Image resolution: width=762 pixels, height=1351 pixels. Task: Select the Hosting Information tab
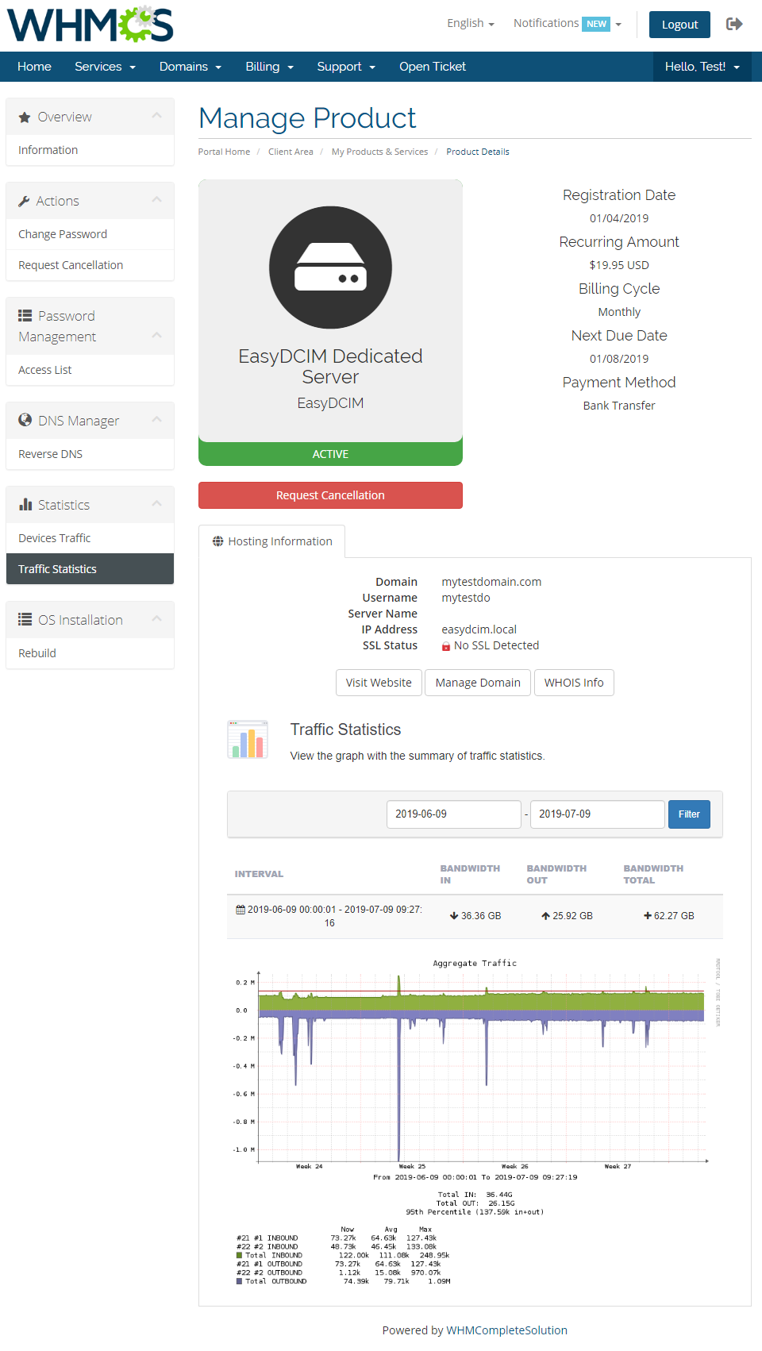[271, 541]
